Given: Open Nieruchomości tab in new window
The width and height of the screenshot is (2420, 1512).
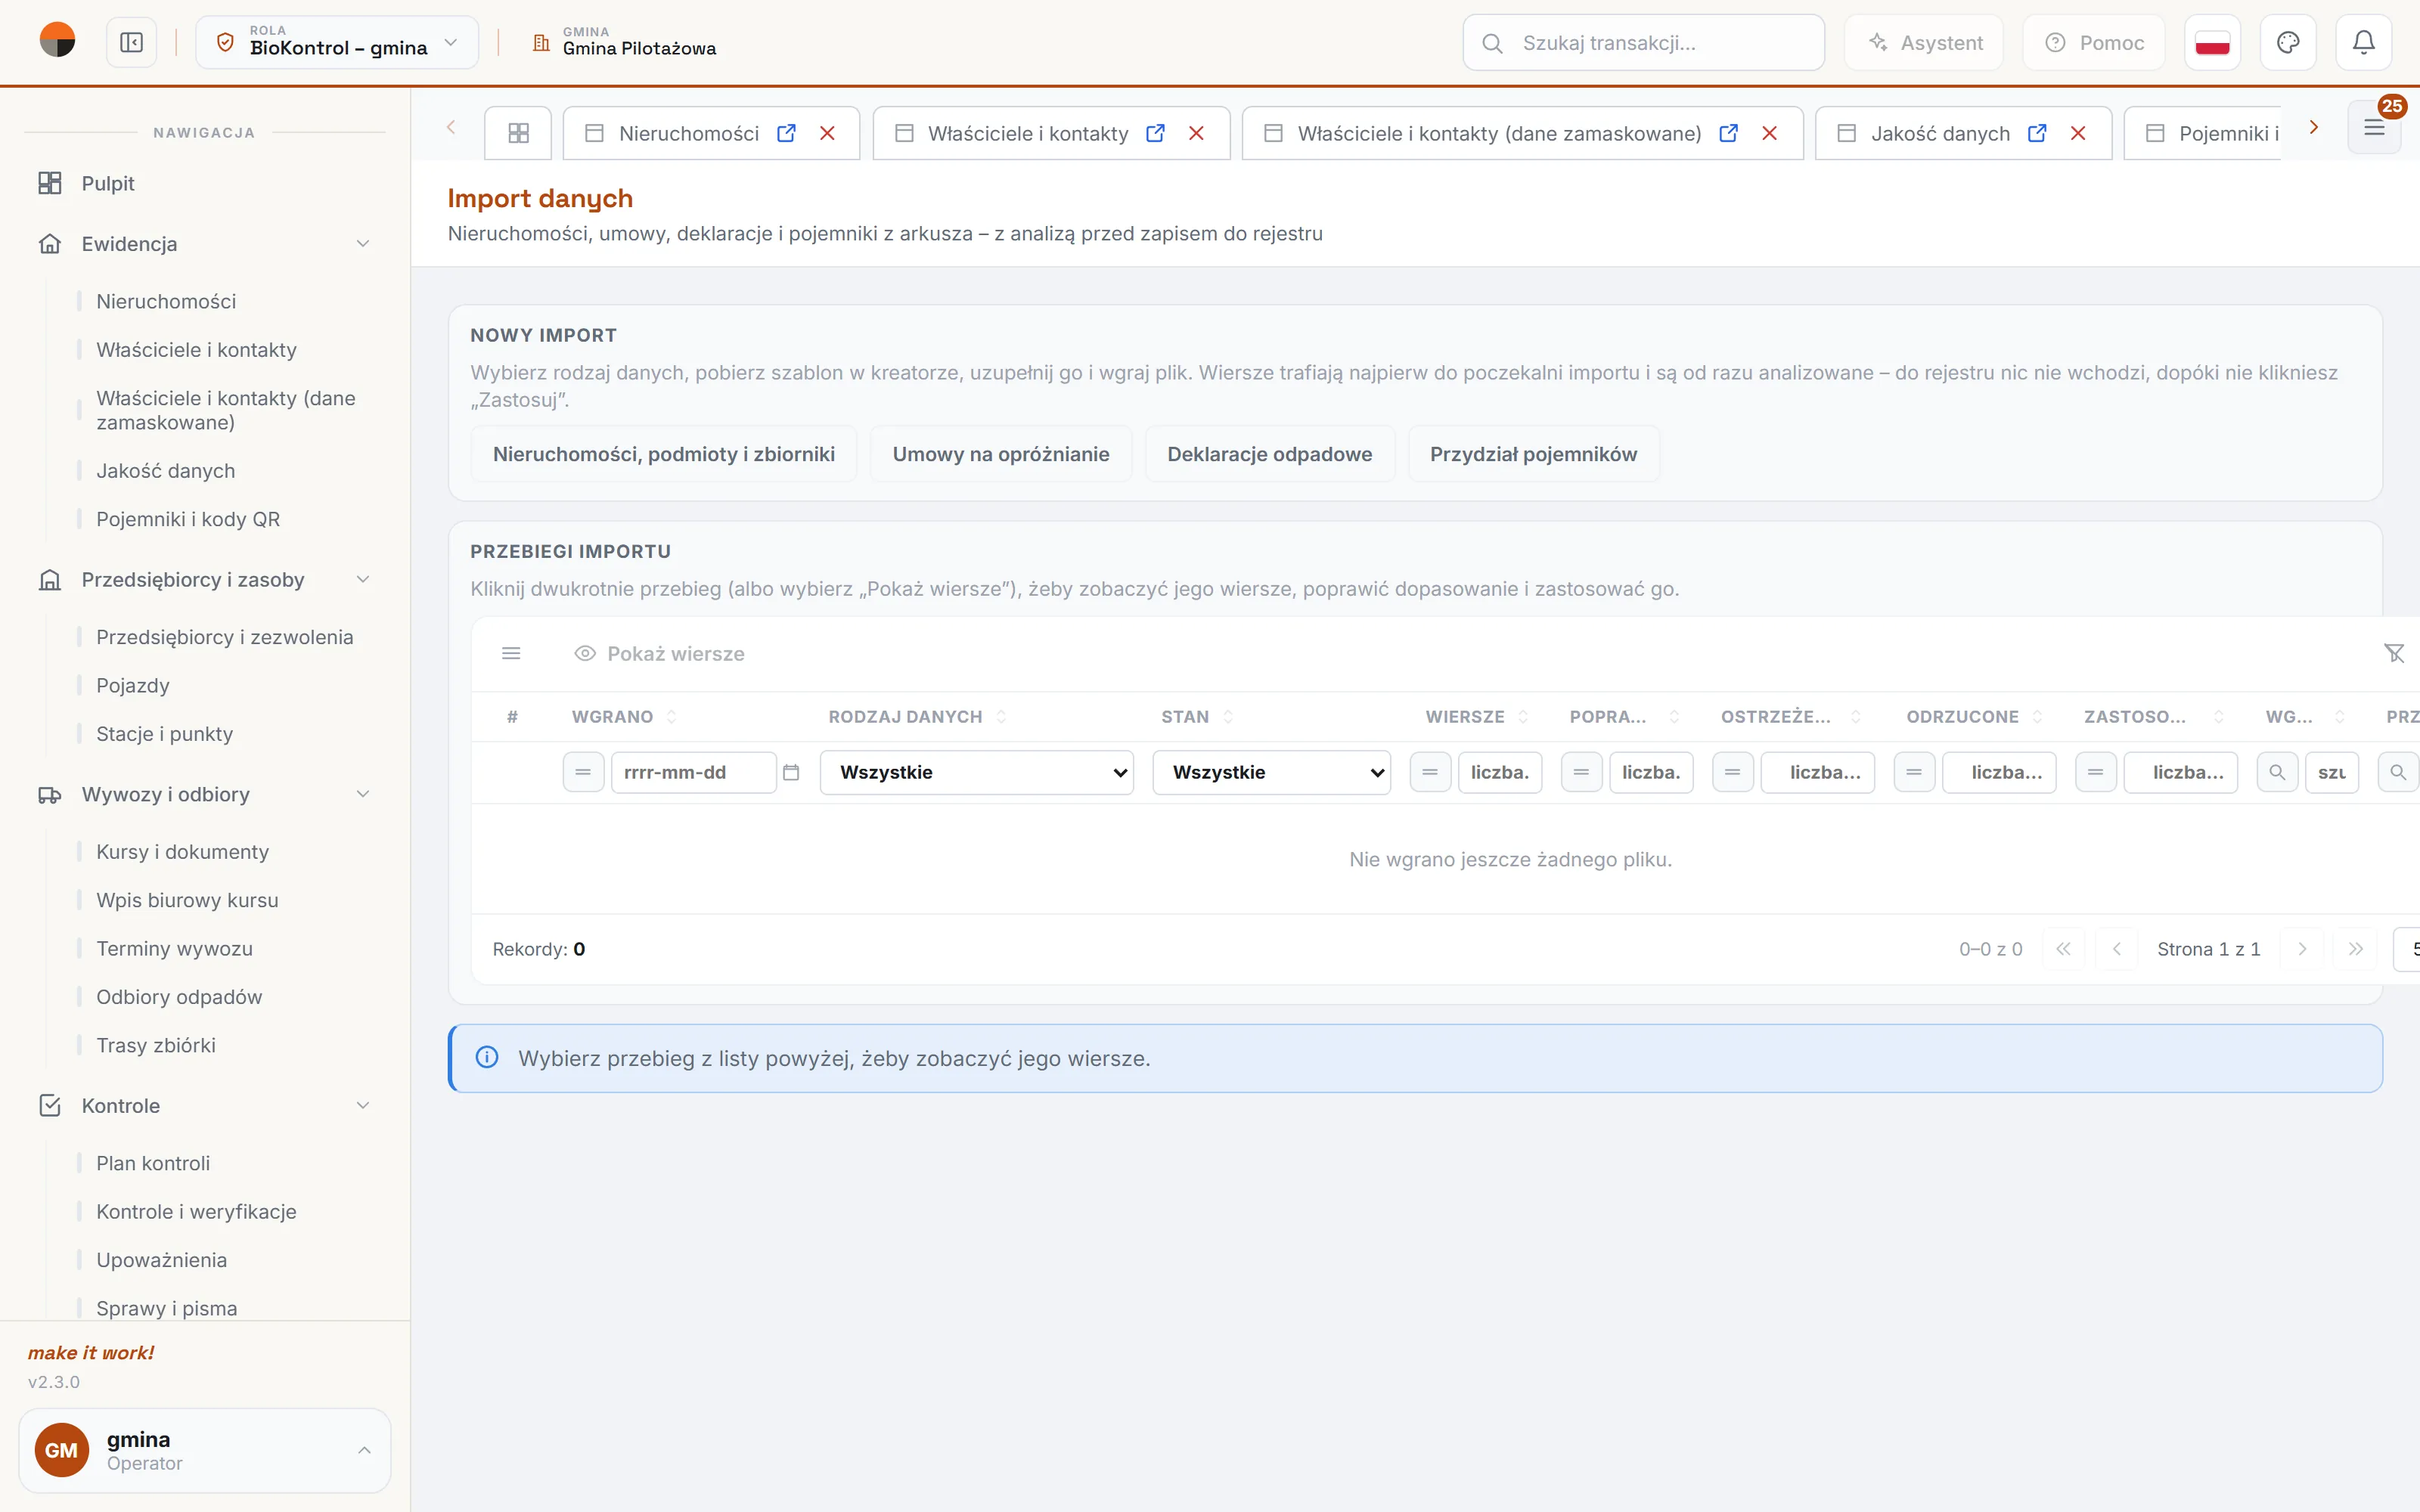Looking at the screenshot, I should (x=786, y=133).
